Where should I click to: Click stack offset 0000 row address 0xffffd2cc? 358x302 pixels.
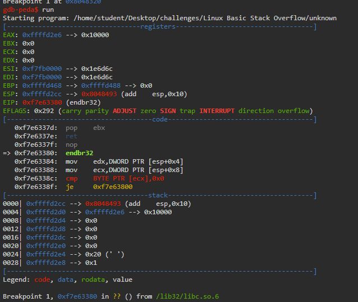46,204
